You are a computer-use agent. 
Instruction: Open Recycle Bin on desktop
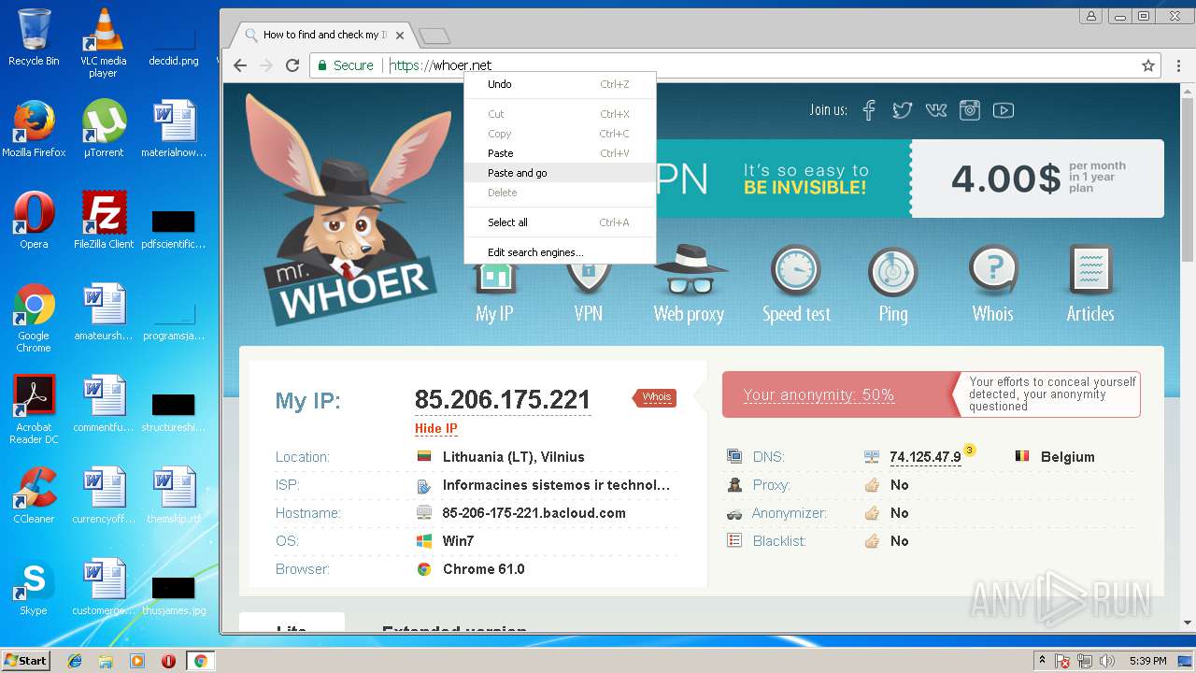34,37
